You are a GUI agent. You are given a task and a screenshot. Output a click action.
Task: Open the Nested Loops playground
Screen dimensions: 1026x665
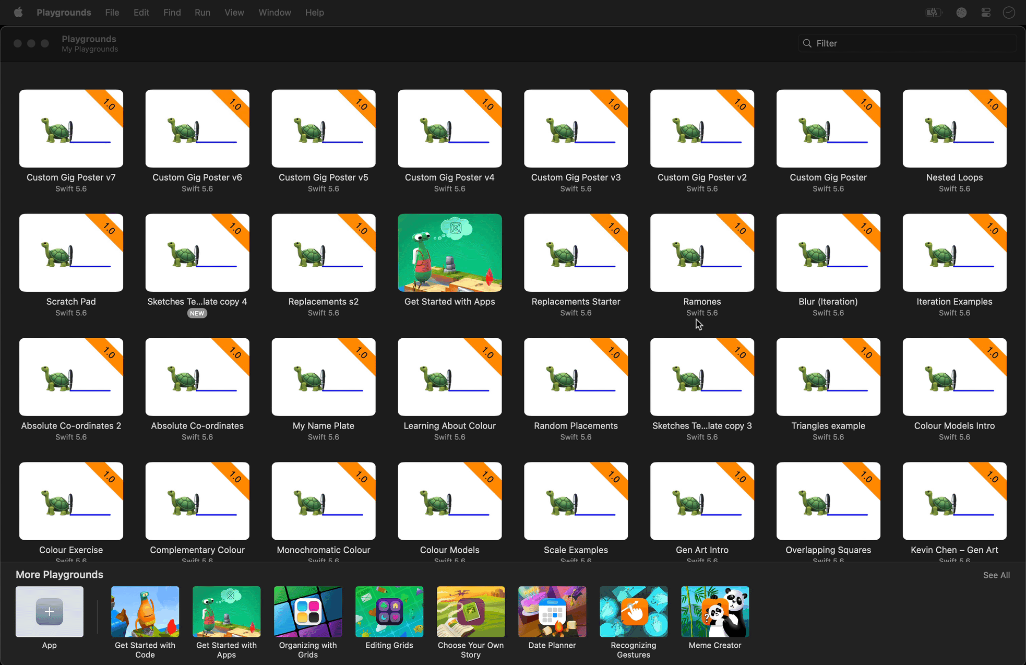pos(954,128)
